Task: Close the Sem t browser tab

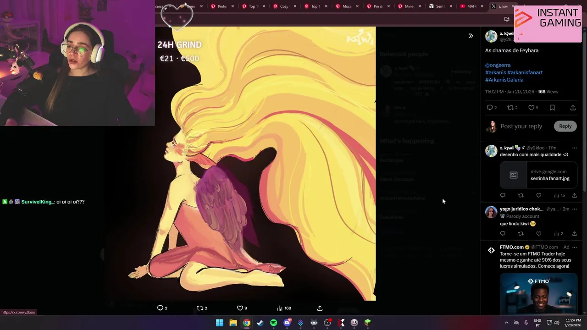Action: tap(451, 6)
